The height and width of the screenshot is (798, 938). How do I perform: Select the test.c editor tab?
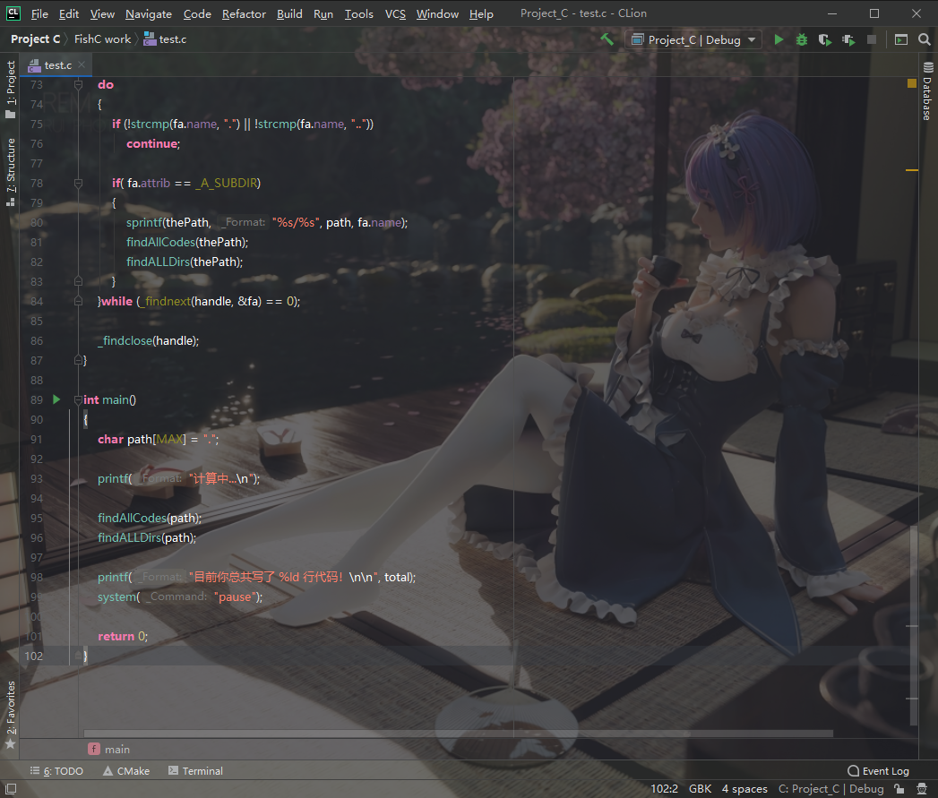click(55, 65)
